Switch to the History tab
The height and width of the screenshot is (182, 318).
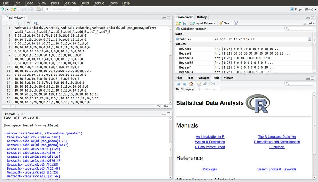click(202, 17)
